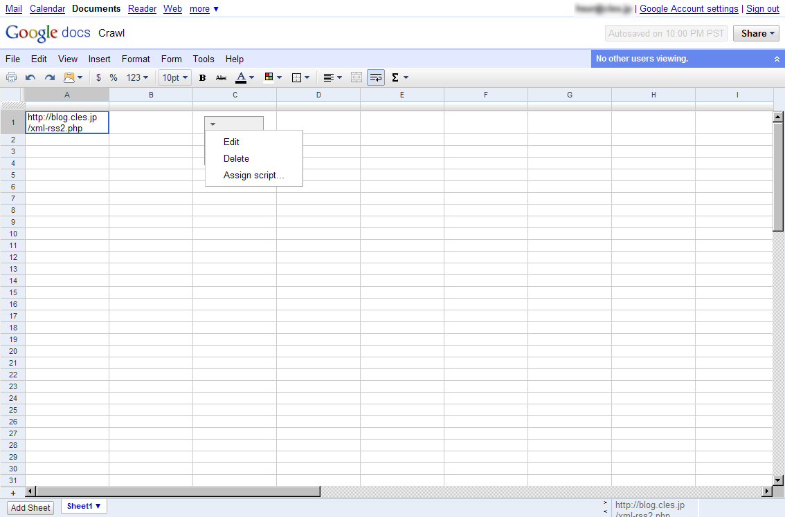The width and height of the screenshot is (785, 517).
Task: Open the Share dropdown button
Action: pyautogui.click(x=756, y=33)
